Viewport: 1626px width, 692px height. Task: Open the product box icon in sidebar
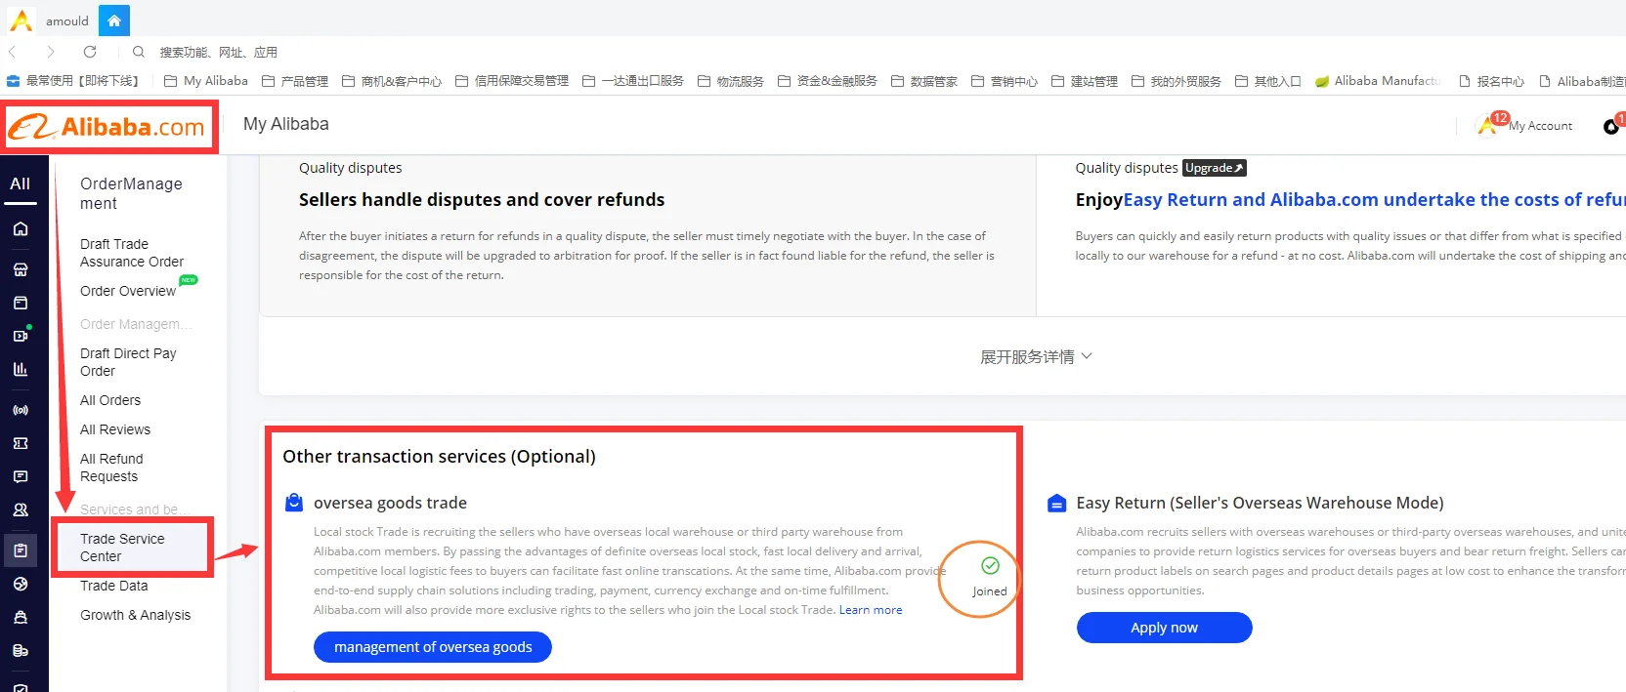[21, 303]
